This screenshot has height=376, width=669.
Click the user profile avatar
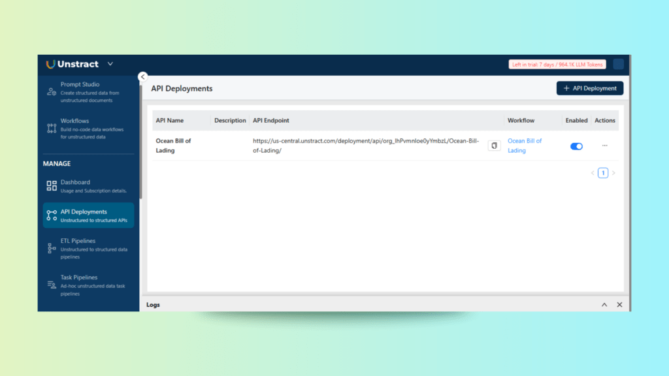(618, 64)
